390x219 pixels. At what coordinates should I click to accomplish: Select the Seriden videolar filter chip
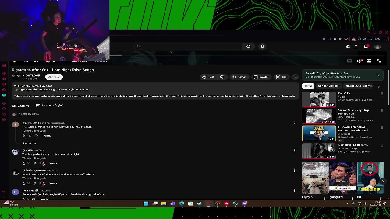[x=329, y=86]
